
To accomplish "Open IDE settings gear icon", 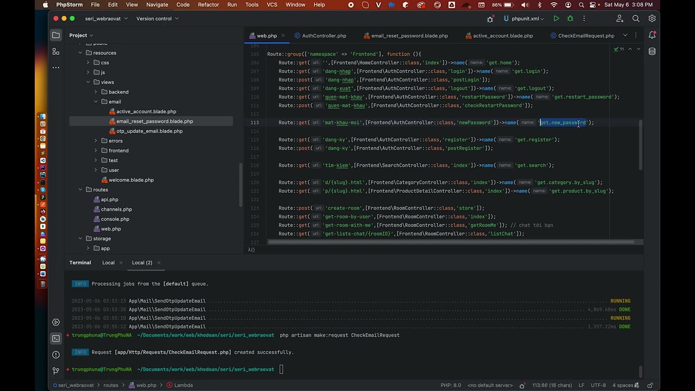I will click(x=652, y=18).
